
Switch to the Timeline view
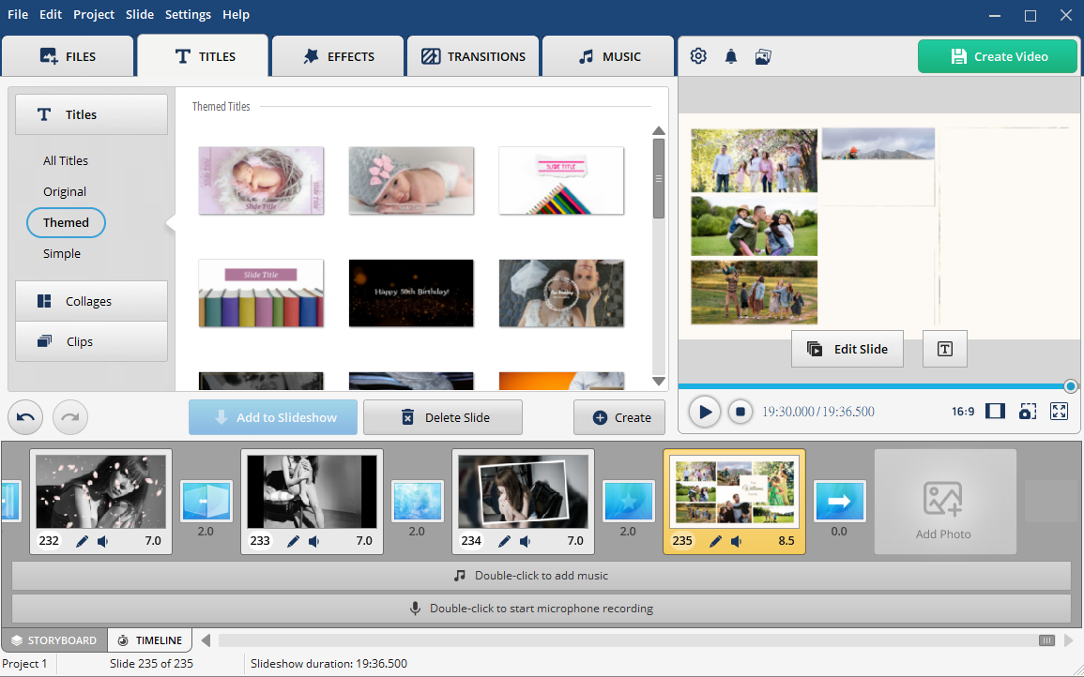[150, 640]
